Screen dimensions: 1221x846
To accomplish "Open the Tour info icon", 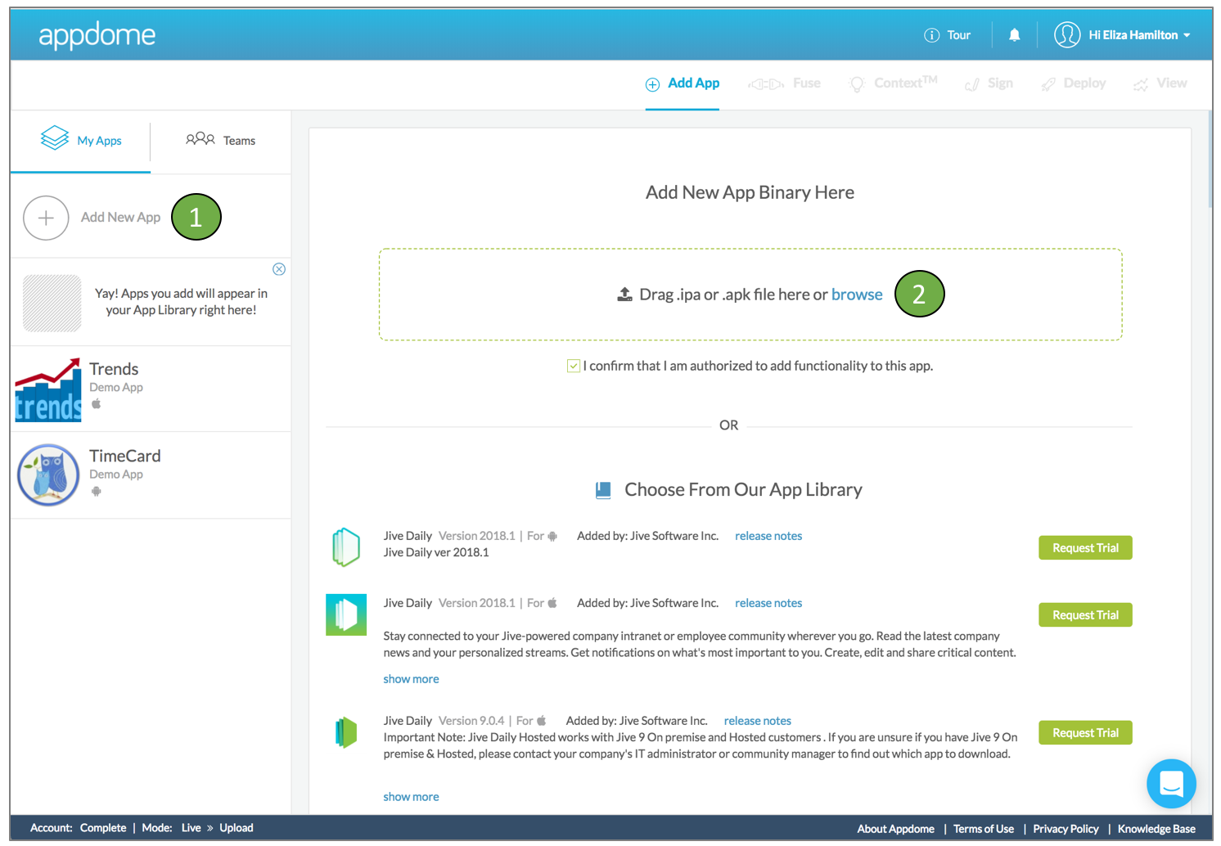I will [x=931, y=35].
